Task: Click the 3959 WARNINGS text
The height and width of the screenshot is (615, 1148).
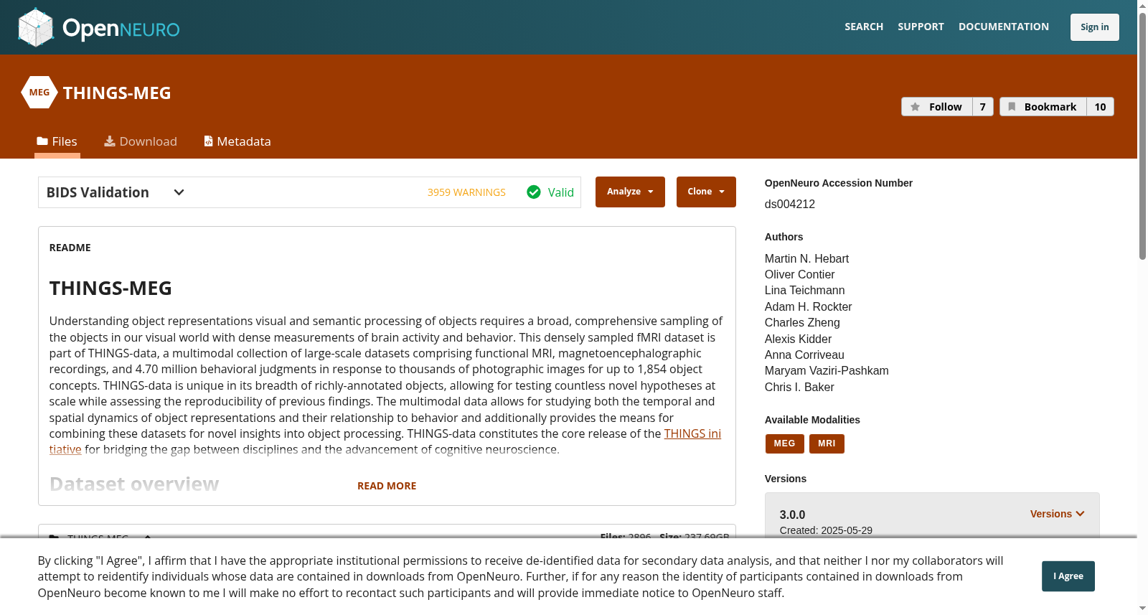Action: pos(466,192)
